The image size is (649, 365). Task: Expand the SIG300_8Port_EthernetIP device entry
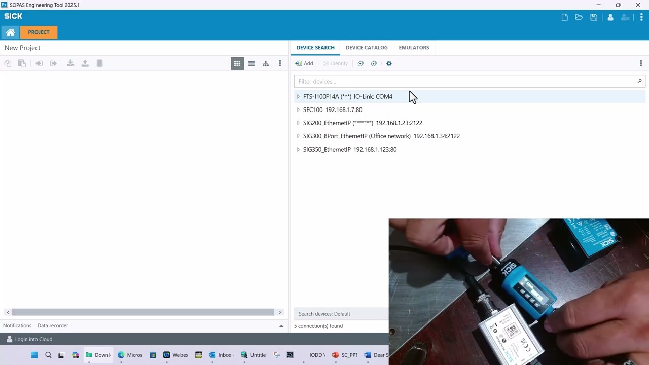pos(298,136)
